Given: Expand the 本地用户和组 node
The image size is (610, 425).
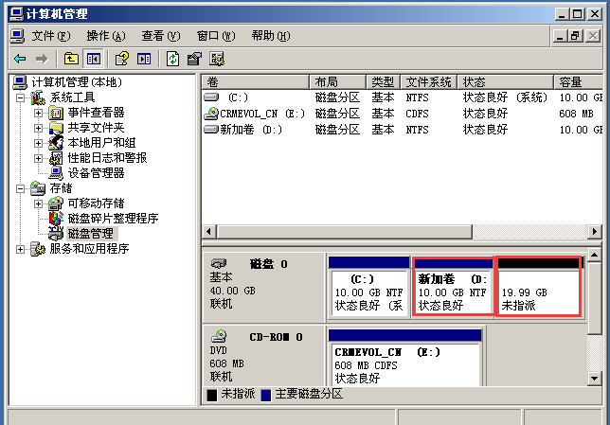Looking at the screenshot, I should pos(38,143).
